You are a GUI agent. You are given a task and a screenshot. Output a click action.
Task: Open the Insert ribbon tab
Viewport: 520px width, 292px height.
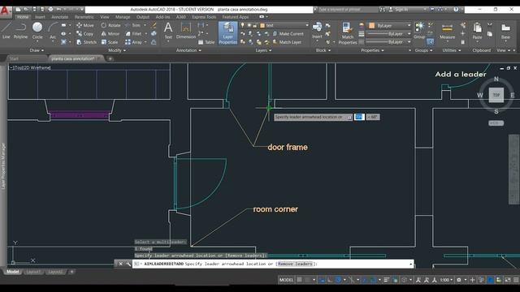point(40,17)
